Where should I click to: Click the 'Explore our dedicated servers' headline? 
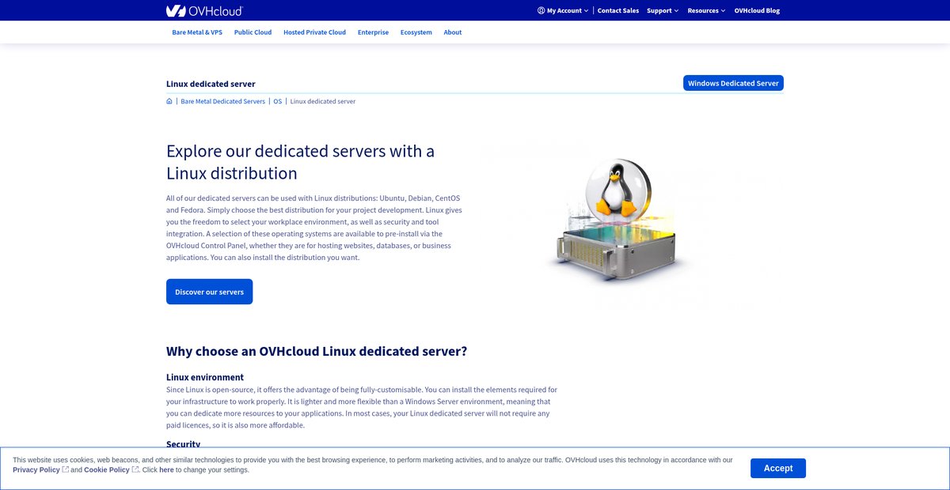click(x=300, y=162)
